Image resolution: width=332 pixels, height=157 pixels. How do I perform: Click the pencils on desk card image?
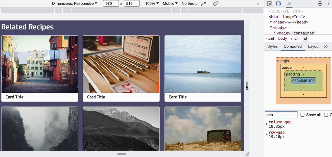coord(121,64)
